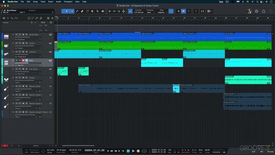Click the Play button in transport
This screenshot has width=275, height=155.
point(133,151)
